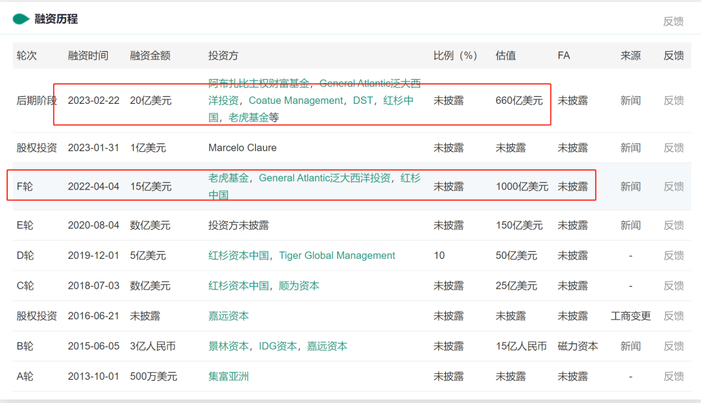Open 嘉远资本 link in 2016-06-21 row
This screenshot has height=403, width=701.
click(x=228, y=316)
